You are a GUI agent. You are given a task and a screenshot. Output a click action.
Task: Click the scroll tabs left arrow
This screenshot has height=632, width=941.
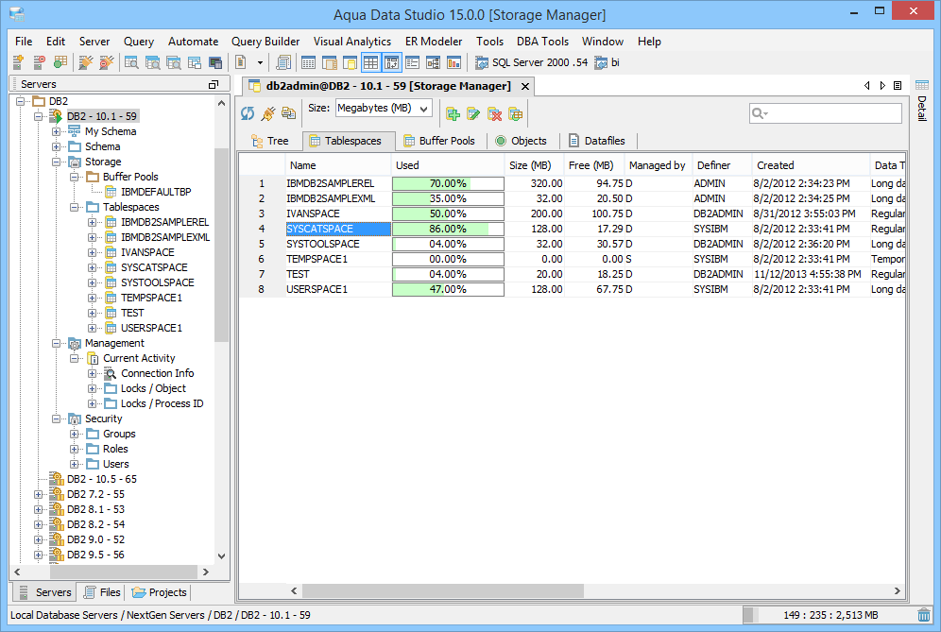[866, 86]
